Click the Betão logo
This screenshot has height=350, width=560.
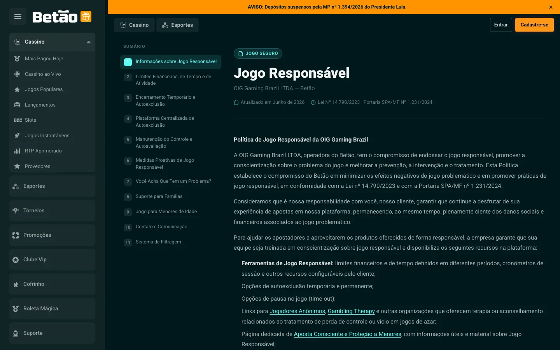pos(55,16)
